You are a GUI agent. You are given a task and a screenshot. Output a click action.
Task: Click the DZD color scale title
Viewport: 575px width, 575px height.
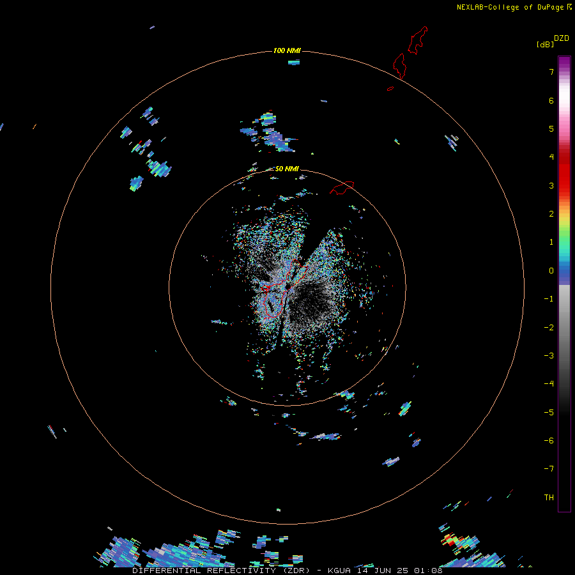[x=562, y=38]
